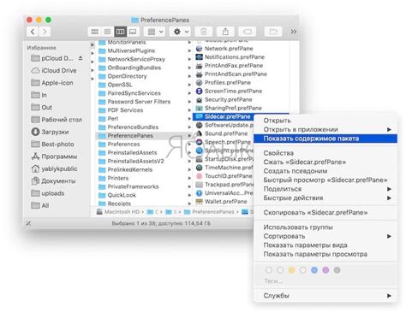This screenshot has height=313, width=406.
Task: Open pCloud D... in sidebar
Action: point(57,58)
